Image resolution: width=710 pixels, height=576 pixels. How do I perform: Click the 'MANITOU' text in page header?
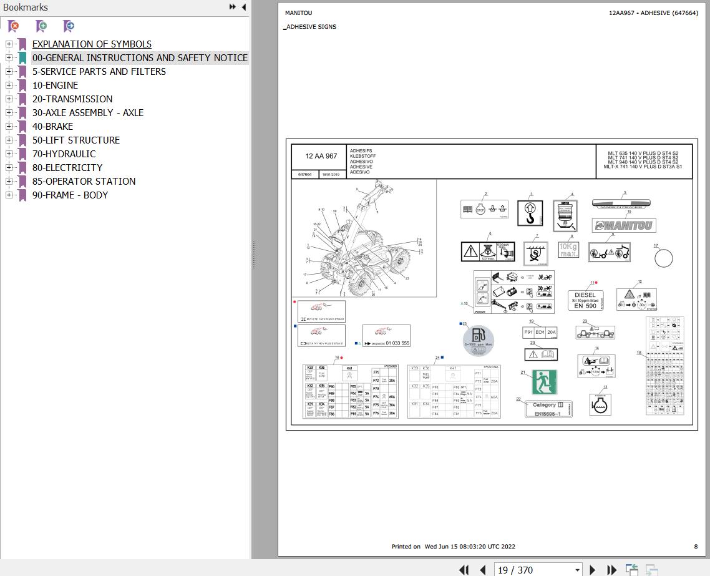coord(298,13)
